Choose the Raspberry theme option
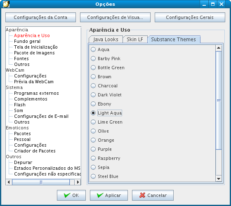This screenshot has width=231, height=206. point(93,158)
